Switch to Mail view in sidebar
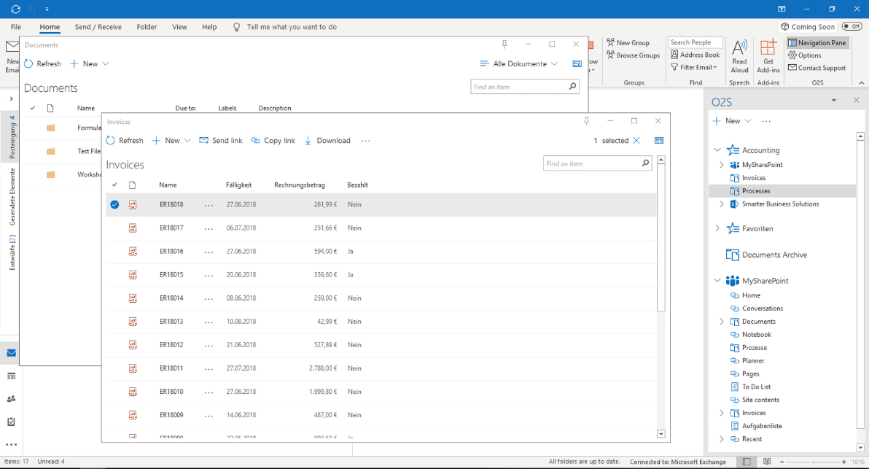Image resolution: width=869 pixels, height=469 pixels. 11,353
